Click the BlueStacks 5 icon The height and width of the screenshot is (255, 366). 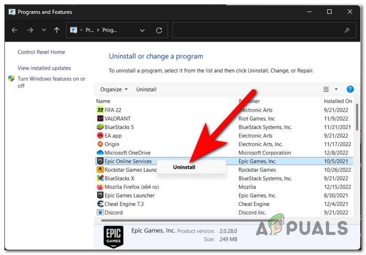[x=100, y=127]
